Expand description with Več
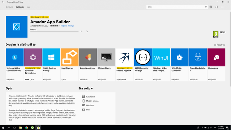 click(x=10, y=120)
